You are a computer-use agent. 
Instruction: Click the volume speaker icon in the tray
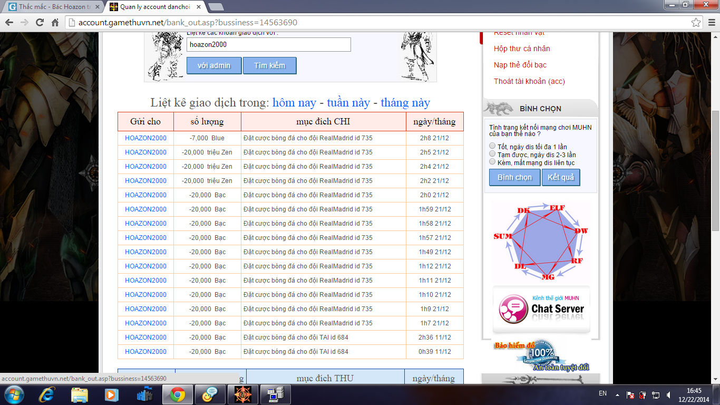(668, 394)
